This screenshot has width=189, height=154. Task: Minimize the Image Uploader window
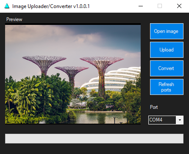pos(141,6)
